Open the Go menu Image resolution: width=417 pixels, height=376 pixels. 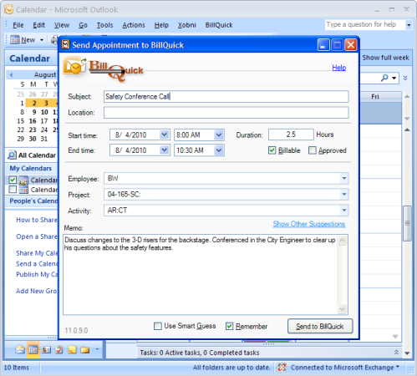pyautogui.click(x=83, y=25)
